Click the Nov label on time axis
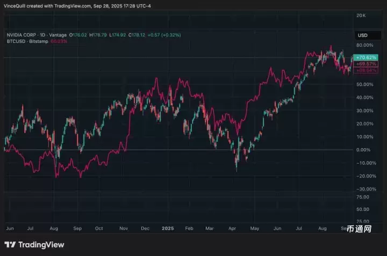 point(123,228)
